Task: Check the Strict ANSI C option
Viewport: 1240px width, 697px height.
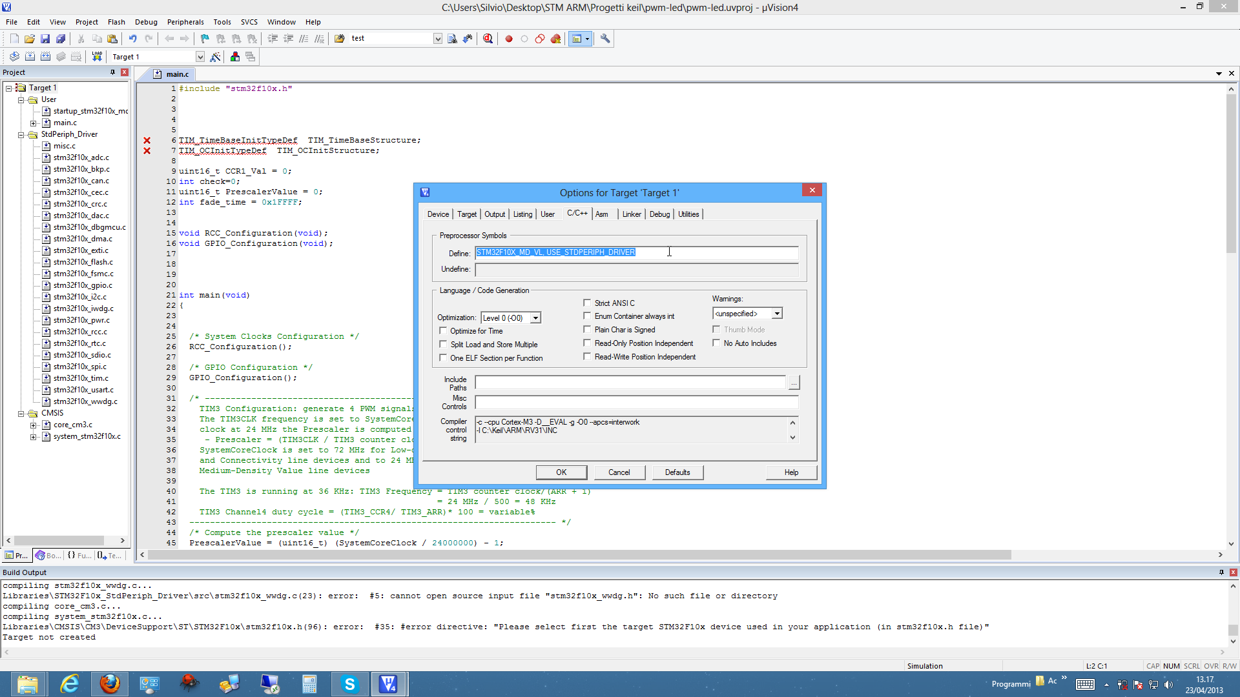Action: [x=587, y=303]
